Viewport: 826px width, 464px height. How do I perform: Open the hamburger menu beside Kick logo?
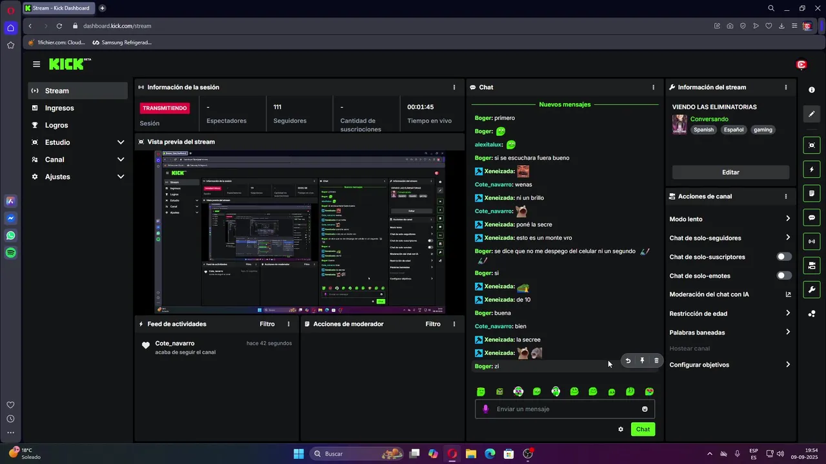36,64
